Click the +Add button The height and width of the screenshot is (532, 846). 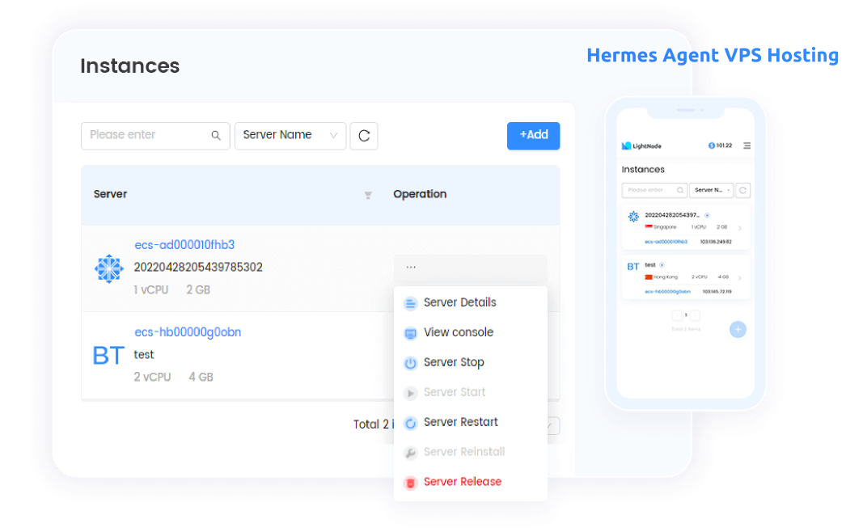click(533, 136)
